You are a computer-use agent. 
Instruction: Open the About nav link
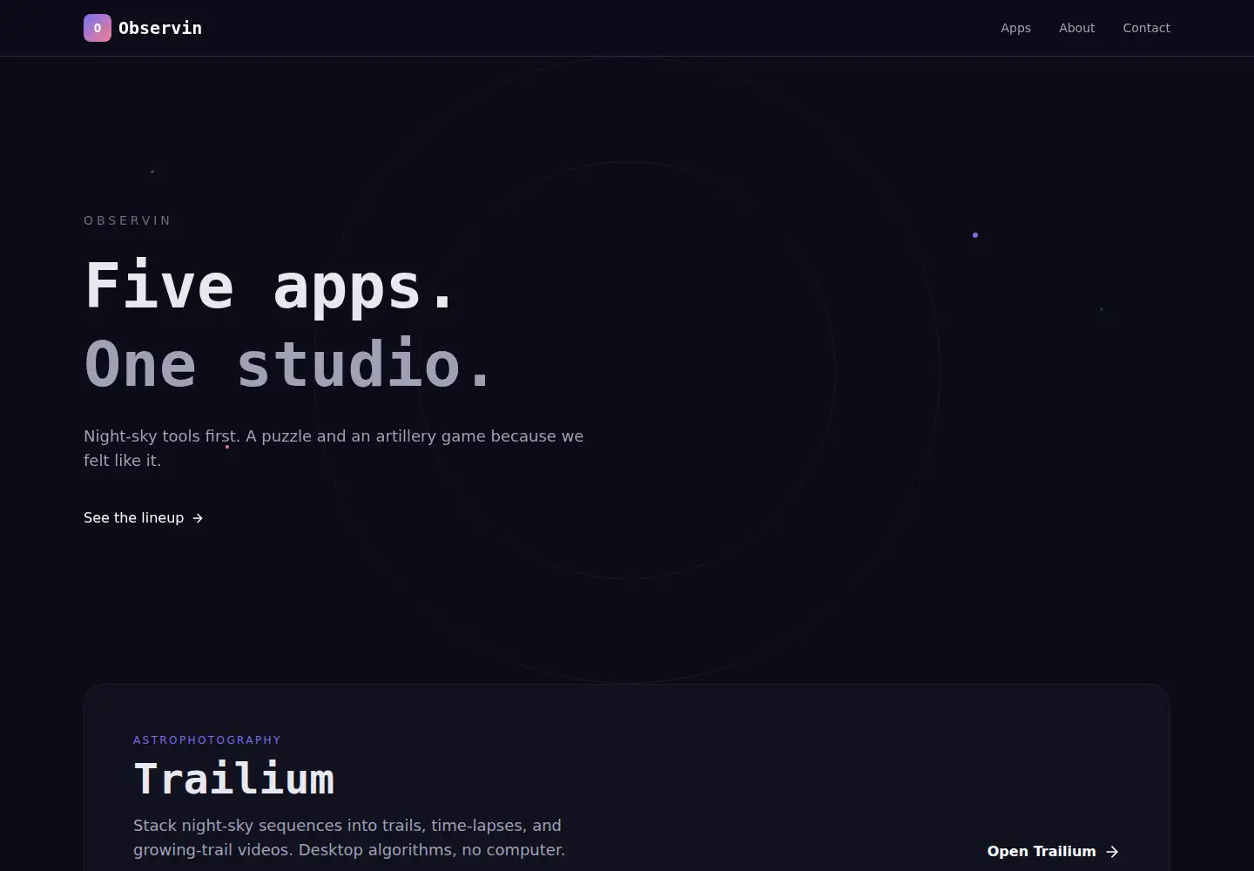click(x=1076, y=28)
